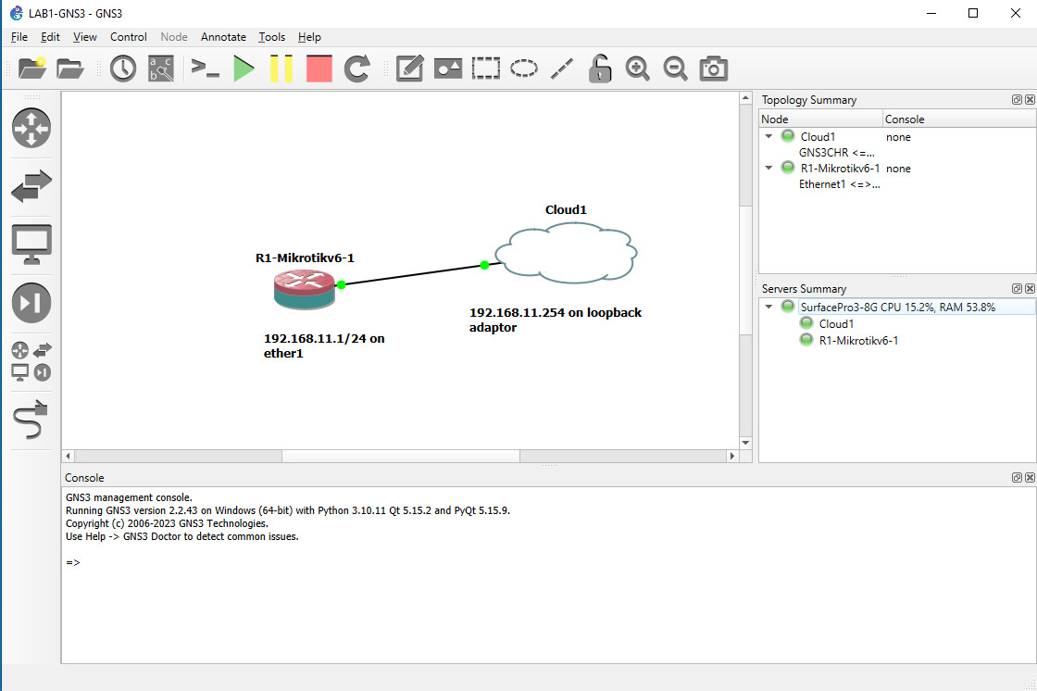Stop all nodes with the red stop icon

coord(319,68)
